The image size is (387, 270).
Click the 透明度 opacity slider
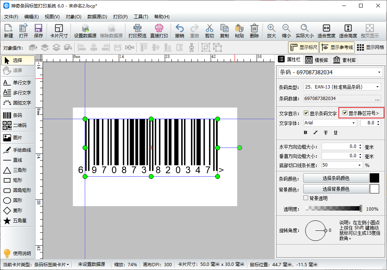tap(334, 208)
